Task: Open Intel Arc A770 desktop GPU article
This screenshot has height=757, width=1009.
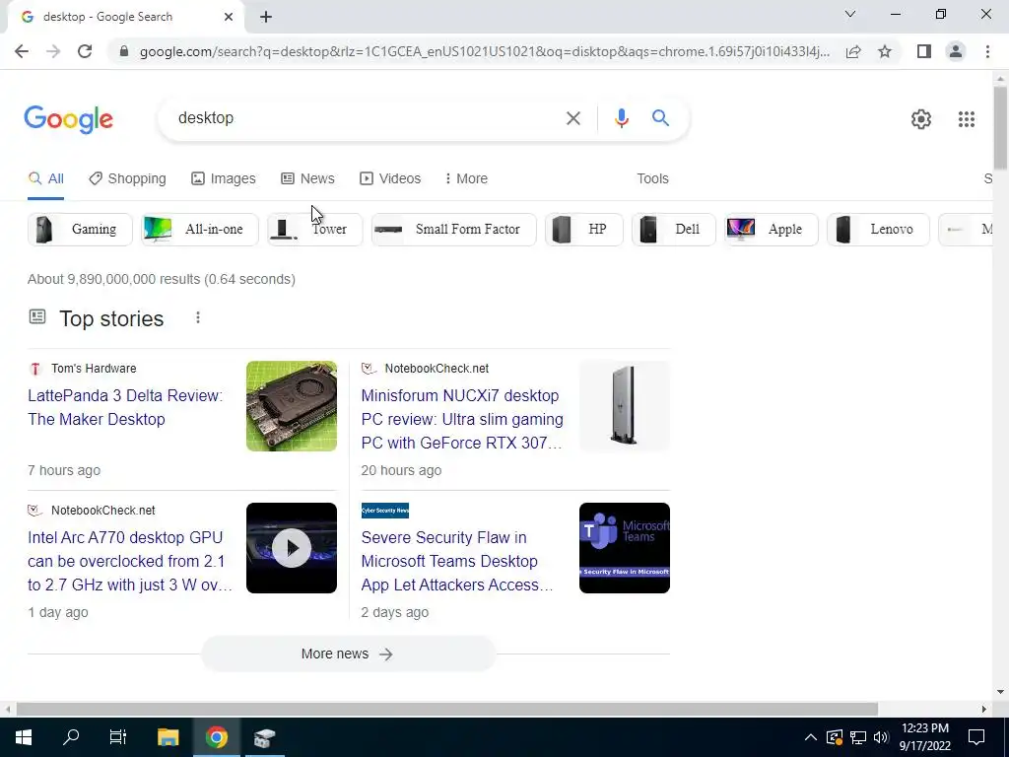Action: (x=129, y=561)
